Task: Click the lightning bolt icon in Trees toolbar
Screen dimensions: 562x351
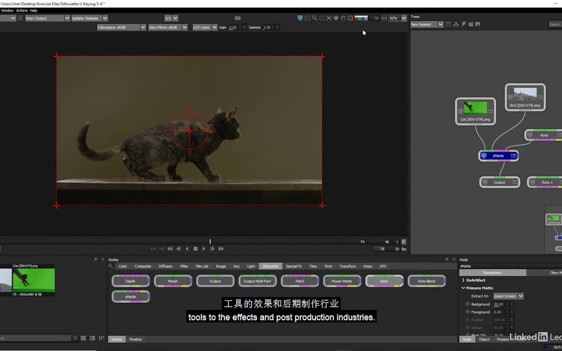Action: point(463,24)
